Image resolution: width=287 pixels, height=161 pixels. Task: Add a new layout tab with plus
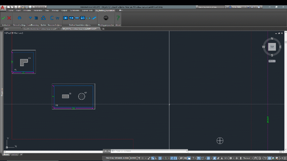[x=21, y=154]
